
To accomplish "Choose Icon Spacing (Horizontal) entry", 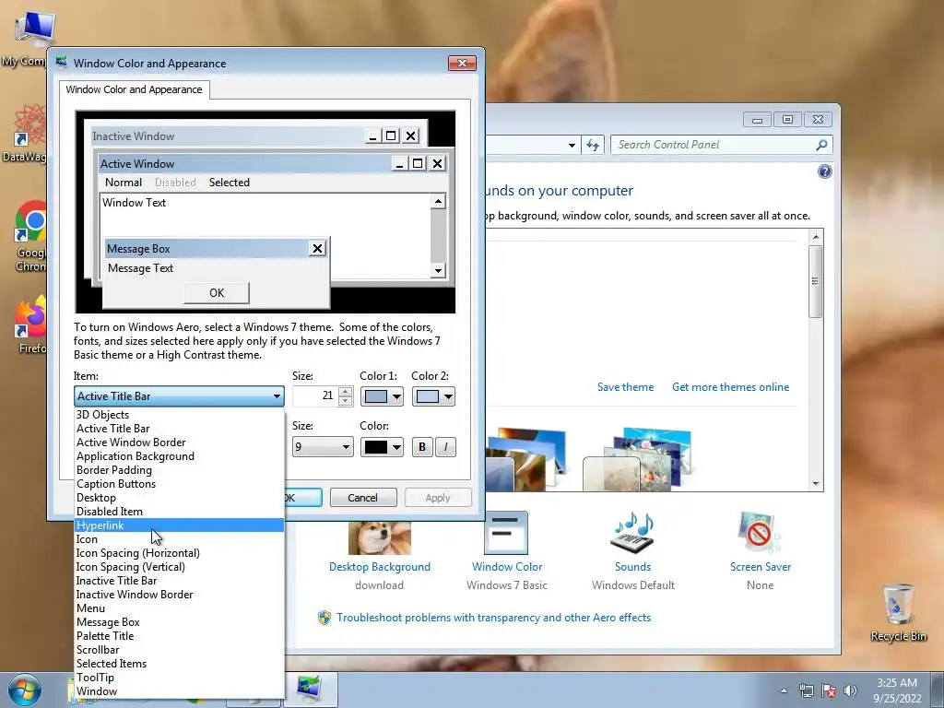I will click(179, 553).
